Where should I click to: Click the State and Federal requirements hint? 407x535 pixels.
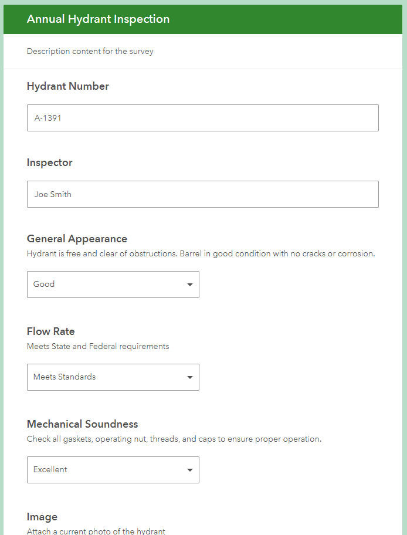[98, 347]
